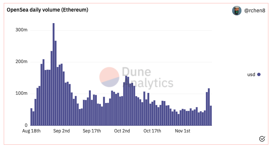
Task: Click the 200m y-axis label
Action: [x=21, y=62]
